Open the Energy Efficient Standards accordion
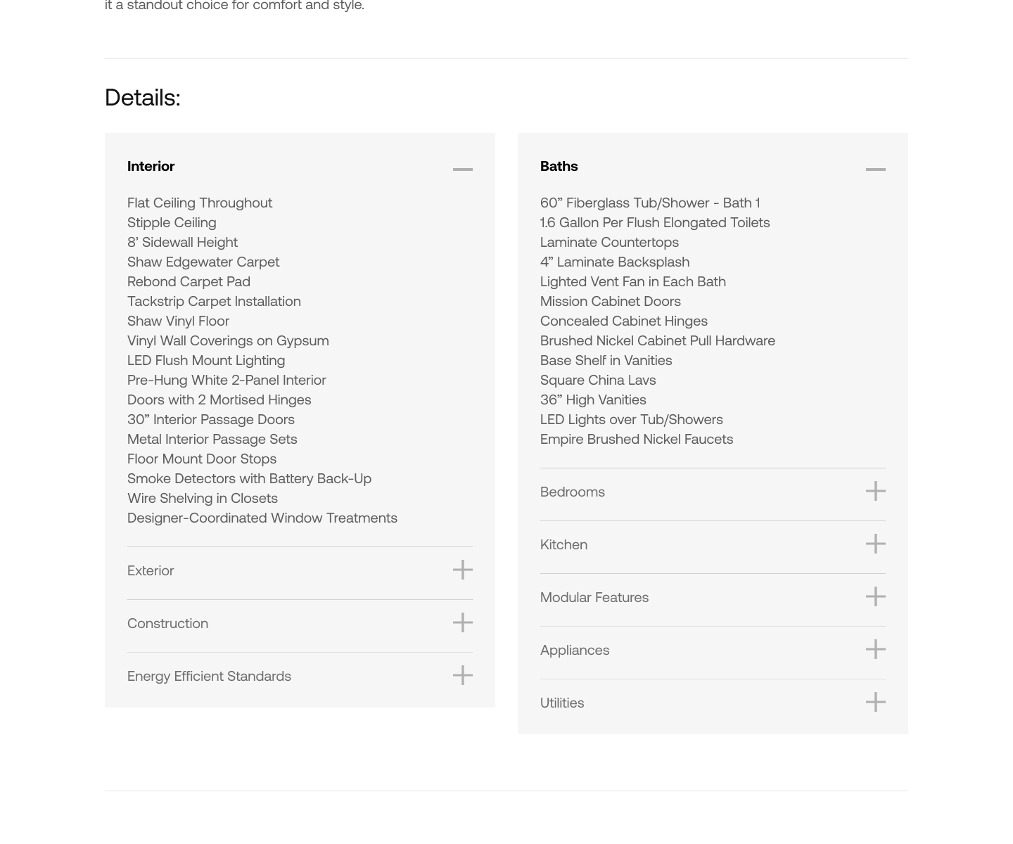The image size is (1013, 844). [x=209, y=676]
